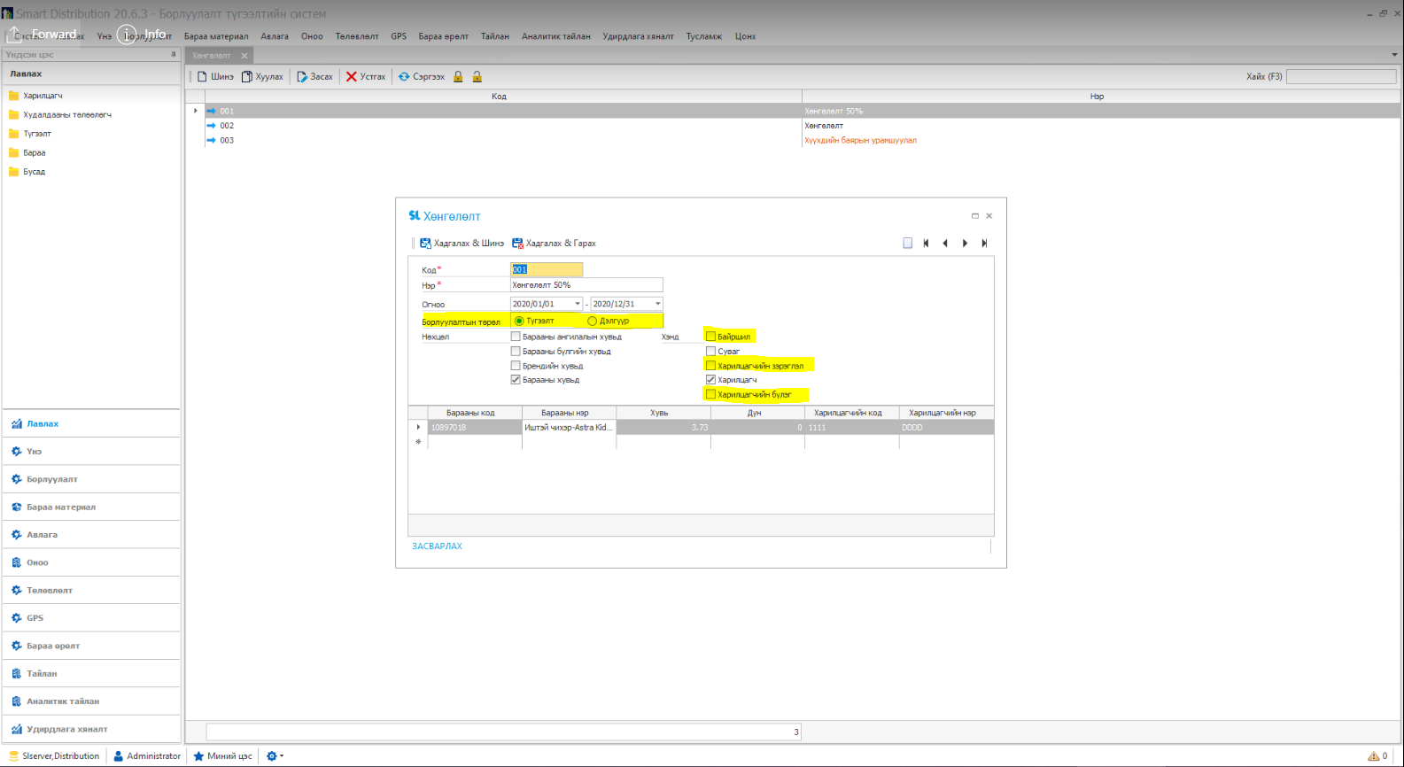Open the Аналитик тайлан menu
Image resolution: width=1404 pixels, height=767 pixels.
tap(556, 36)
